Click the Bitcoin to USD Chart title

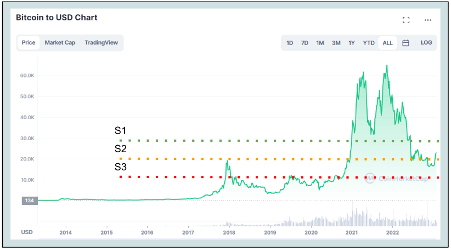pyautogui.click(x=57, y=18)
